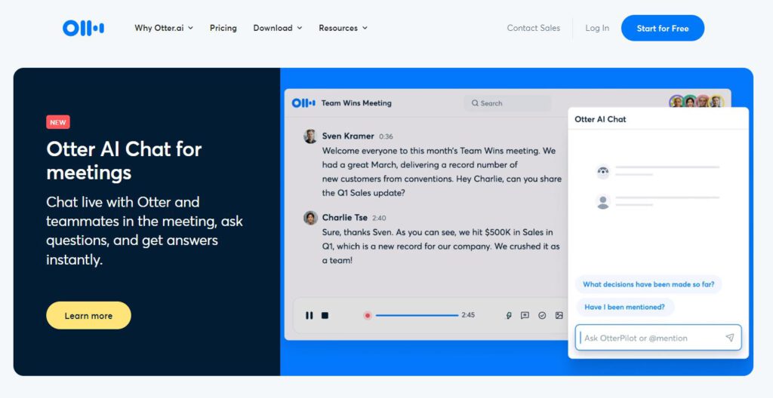The width and height of the screenshot is (773, 398).
Task: Click the Sven Kramer speaker name
Action: coord(348,136)
